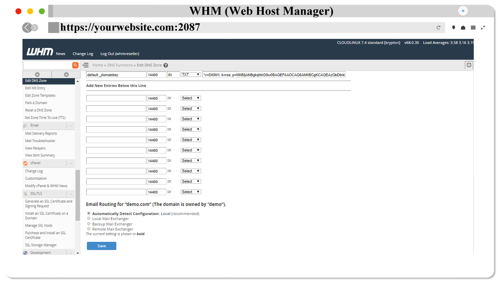Open Modify cPanel & WHM News
Screen dimensions: 501x282
46,186
